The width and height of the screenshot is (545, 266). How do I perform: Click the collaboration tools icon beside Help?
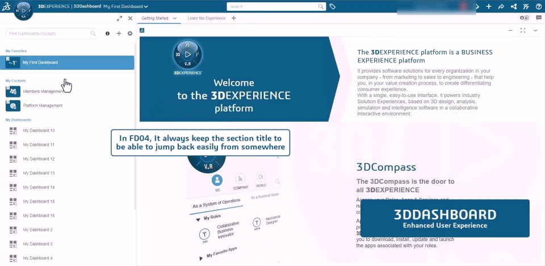tap(526, 6)
